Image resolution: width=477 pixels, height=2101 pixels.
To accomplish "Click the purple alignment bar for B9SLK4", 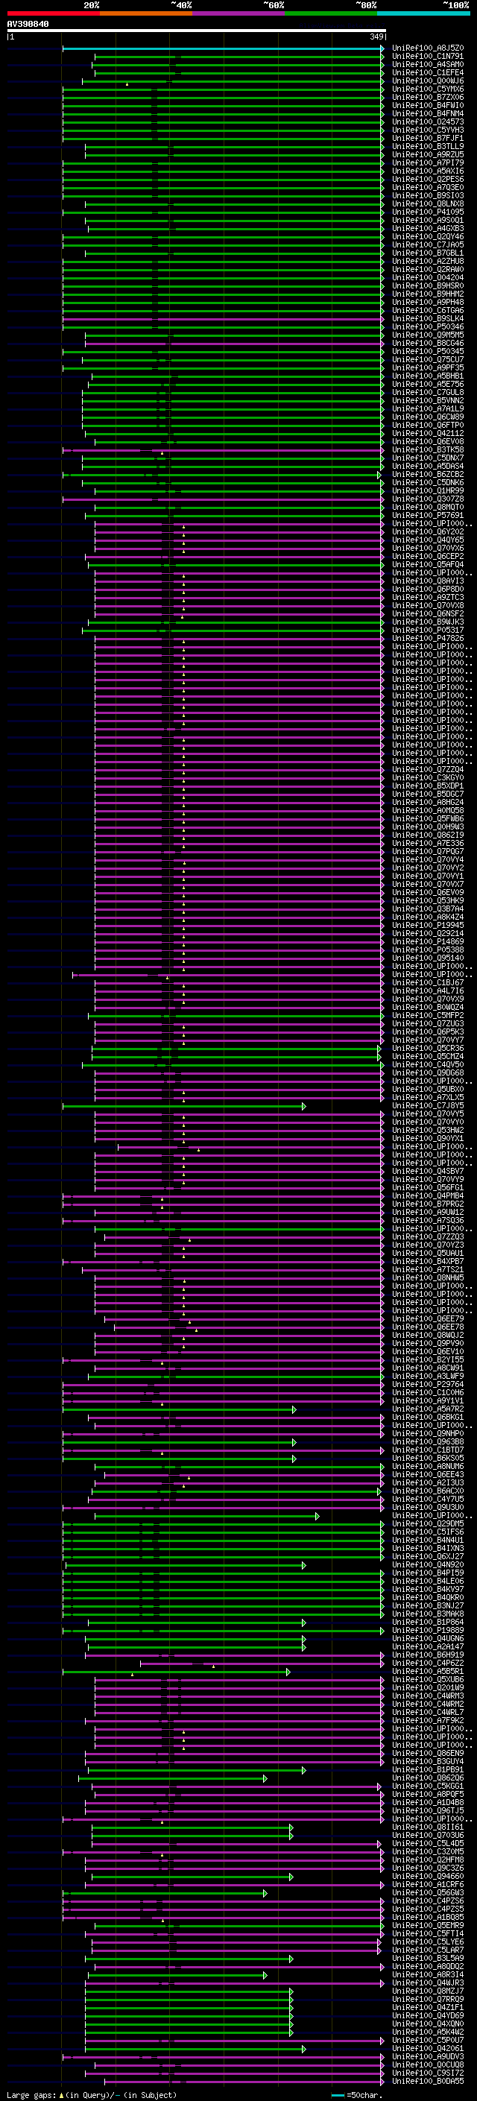I will pyautogui.click(x=223, y=319).
